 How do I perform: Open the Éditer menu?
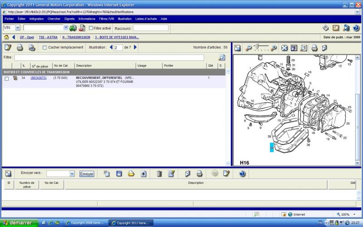pos(21,19)
